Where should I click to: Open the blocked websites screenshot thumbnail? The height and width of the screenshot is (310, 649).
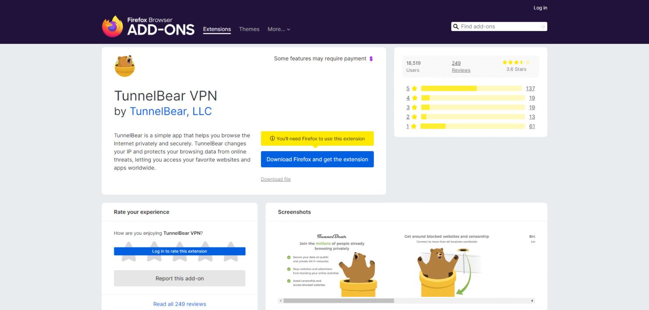[446, 265]
